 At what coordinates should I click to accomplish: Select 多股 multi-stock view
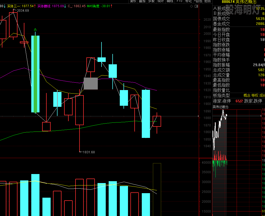[x=151, y=1]
